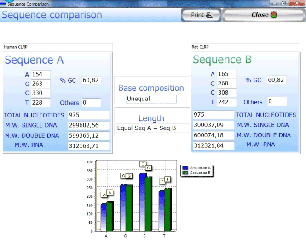Click the app icon in title bar

(x=3, y=3)
